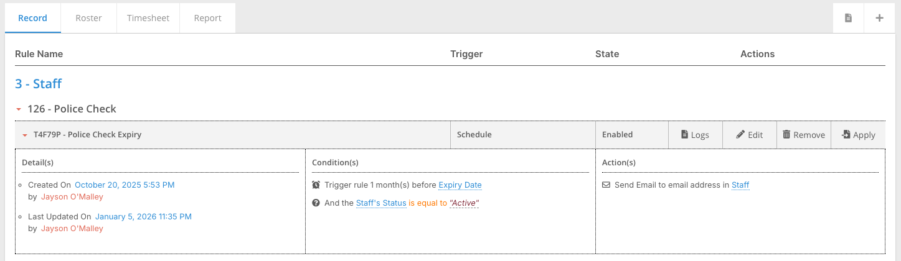Click the Actions column header
Screen dimensions: 901x261
click(757, 54)
